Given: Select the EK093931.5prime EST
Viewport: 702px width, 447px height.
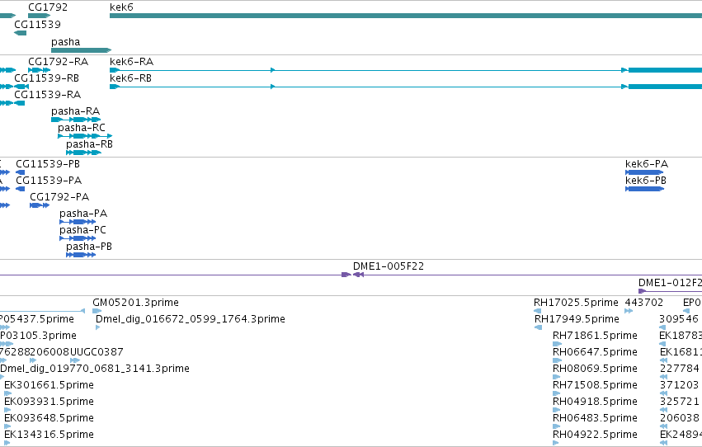Looking at the screenshot, I should [7, 410].
